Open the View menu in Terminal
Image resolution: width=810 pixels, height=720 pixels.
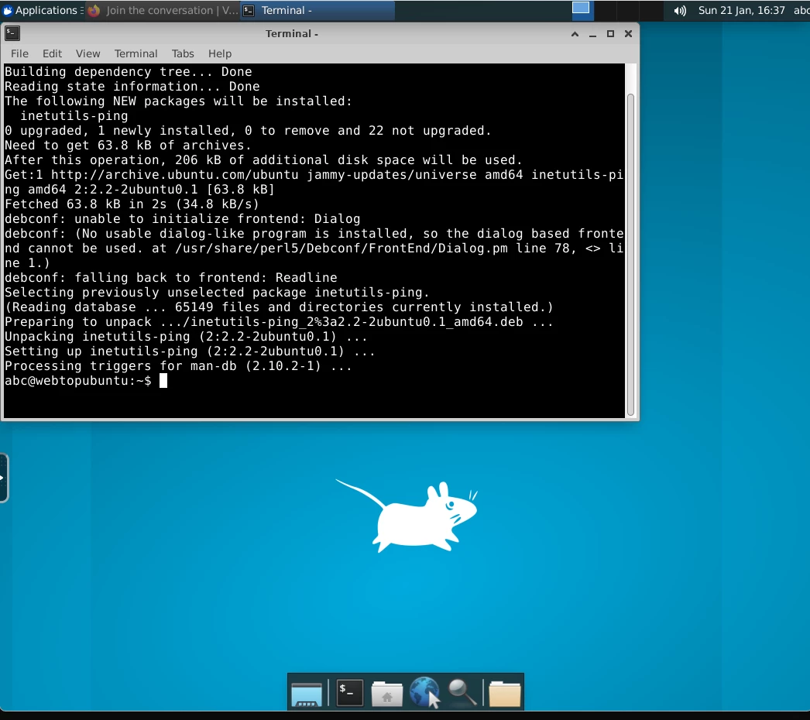point(88,53)
